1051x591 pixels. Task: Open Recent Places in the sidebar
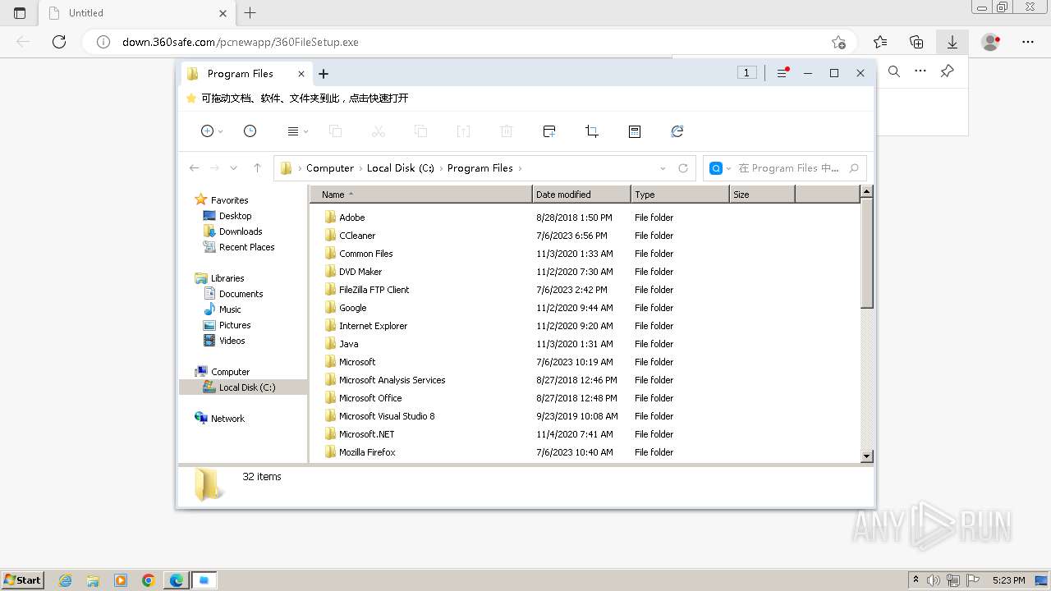[x=246, y=247]
